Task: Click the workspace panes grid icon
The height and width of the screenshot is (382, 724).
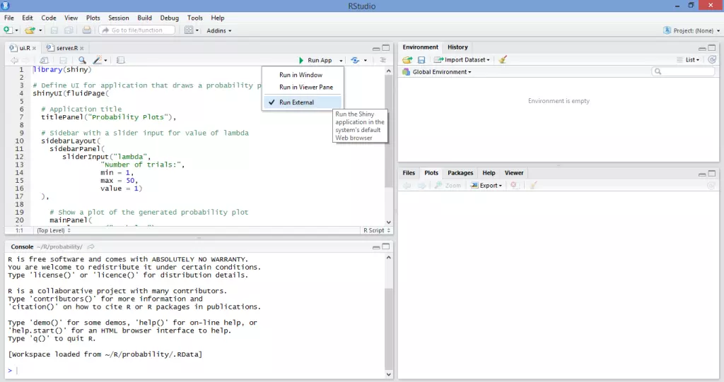Action: point(189,30)
